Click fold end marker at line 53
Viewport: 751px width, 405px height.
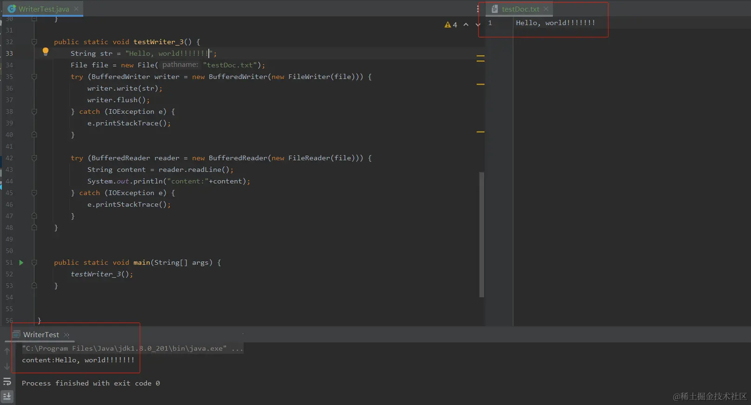point(34,286)
